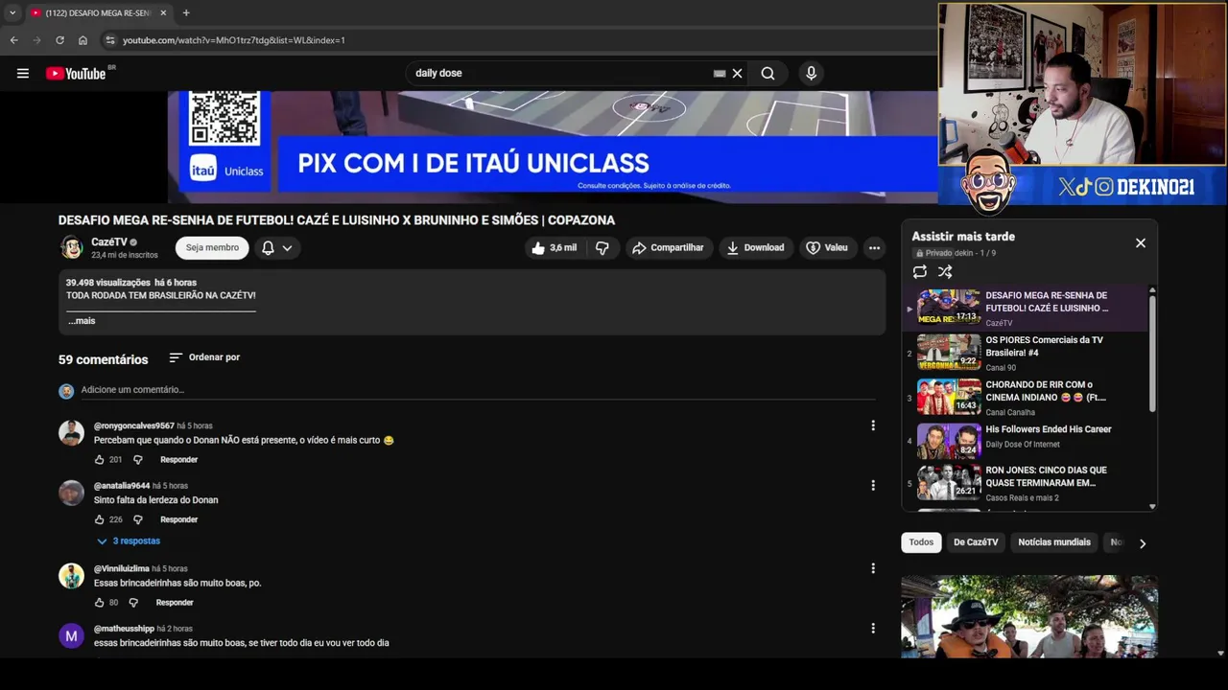This screenshot has width=1228, height=690.
Task: Toggle playlist shuffle icon
Action: pos(945,272)
